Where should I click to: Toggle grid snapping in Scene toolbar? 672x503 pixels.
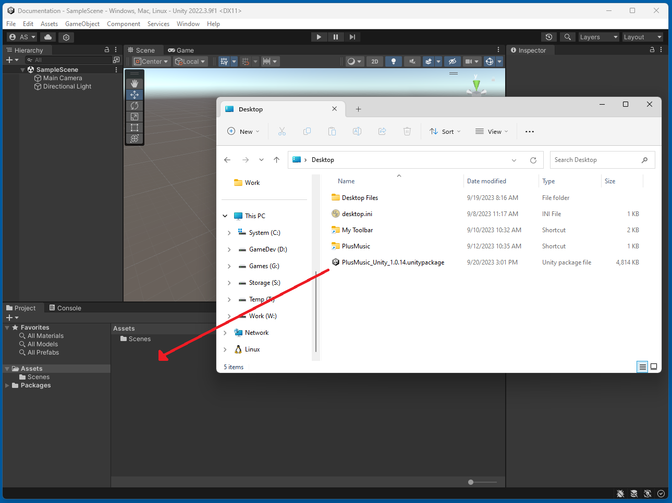pyautogui.click(x=246, y=61)
